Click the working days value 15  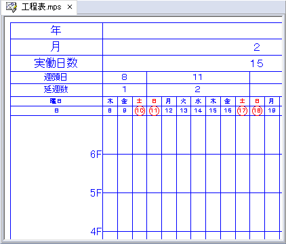pos(257,64)
